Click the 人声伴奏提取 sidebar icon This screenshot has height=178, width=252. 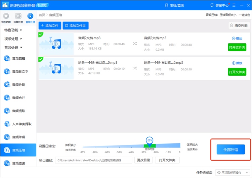(7, 124)
